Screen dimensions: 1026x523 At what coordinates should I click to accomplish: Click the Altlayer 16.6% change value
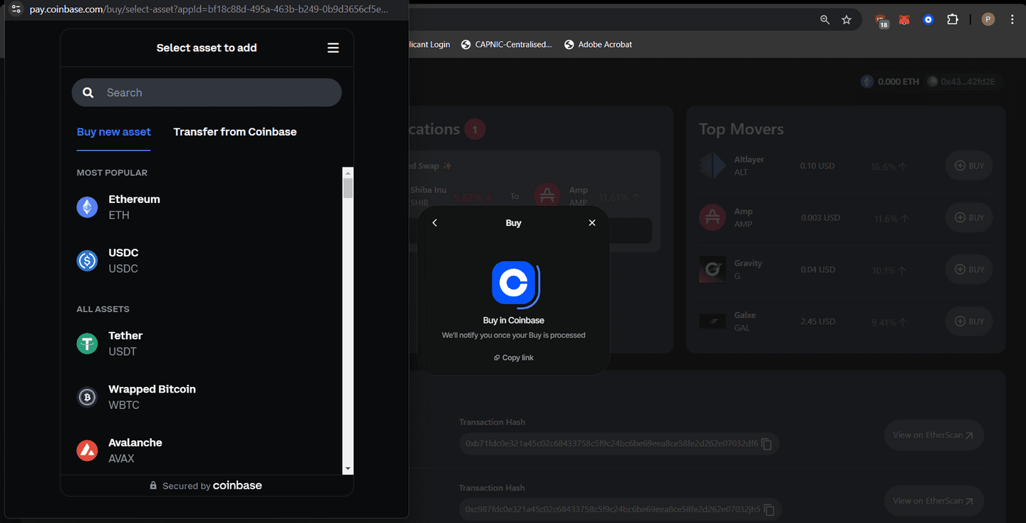tap(888, 167)
